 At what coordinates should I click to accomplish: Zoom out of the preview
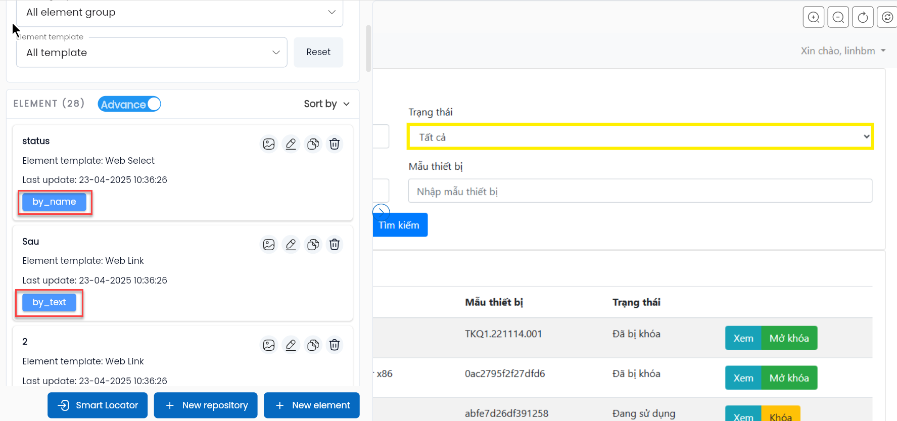click(x=838, y=17)
